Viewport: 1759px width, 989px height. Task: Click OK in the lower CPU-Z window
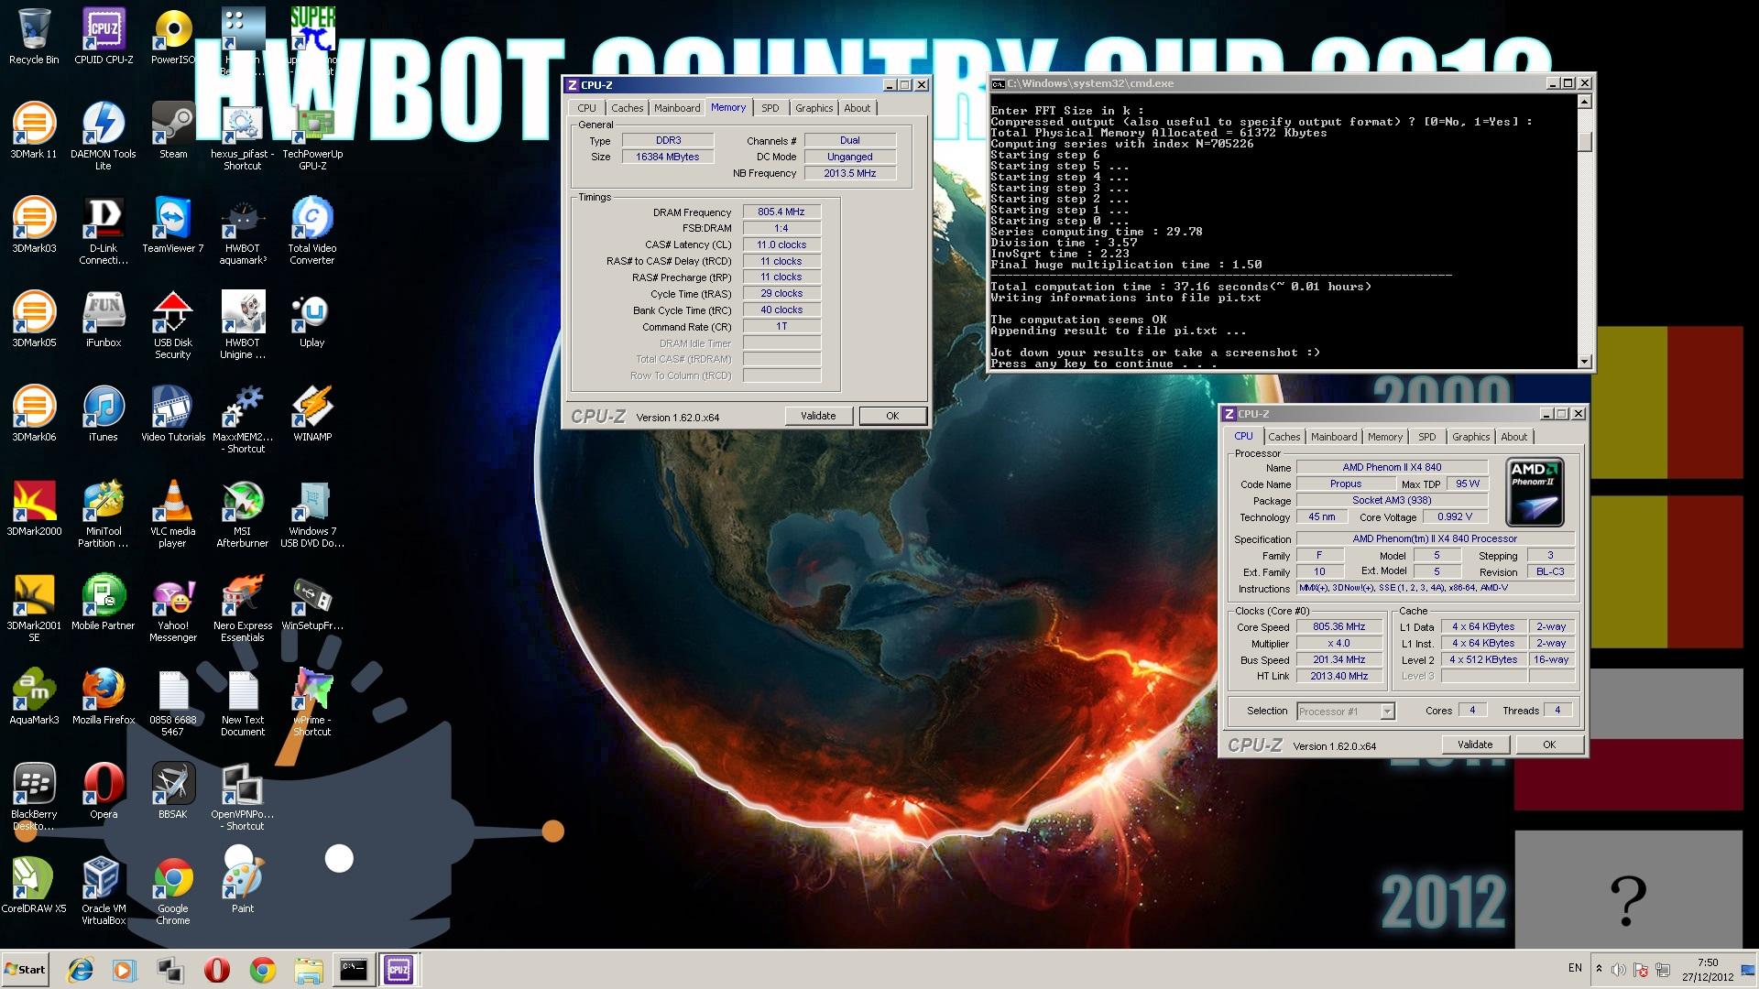point(1549,744)
